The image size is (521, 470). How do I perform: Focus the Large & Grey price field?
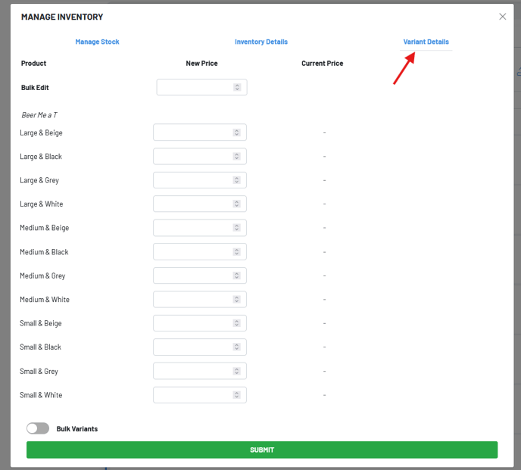tap(200, 180)
